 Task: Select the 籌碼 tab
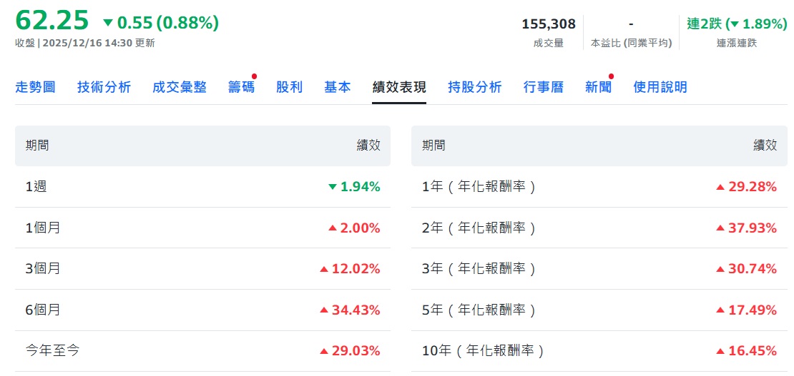pos(242,87)
